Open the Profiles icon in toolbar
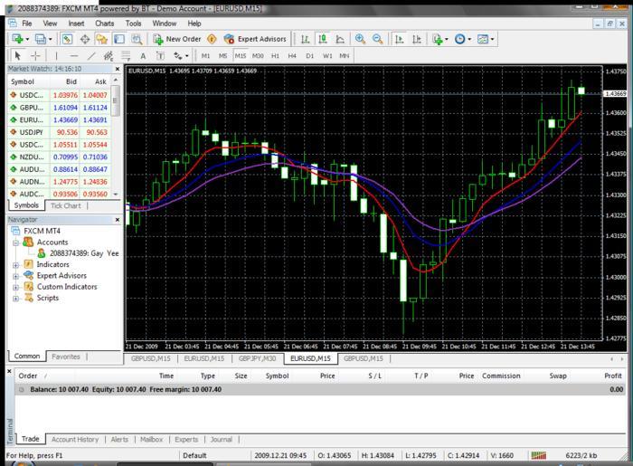The image size is (633, 466). (x=41, y=39)
